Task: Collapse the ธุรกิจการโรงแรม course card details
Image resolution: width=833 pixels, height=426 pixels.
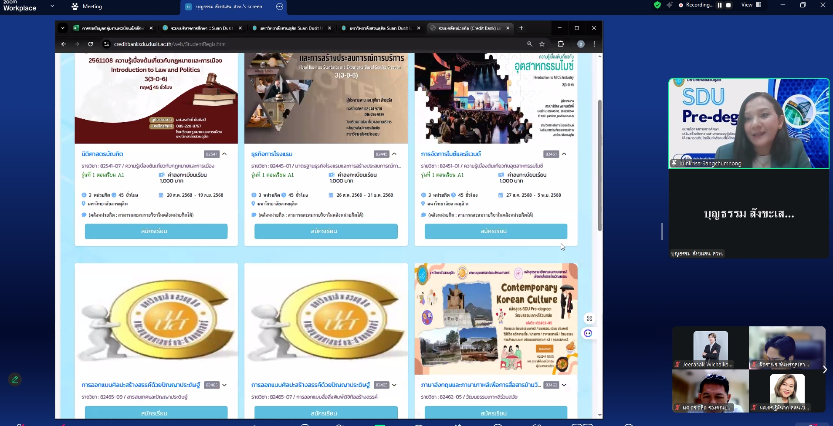Action: click(394, 154)
